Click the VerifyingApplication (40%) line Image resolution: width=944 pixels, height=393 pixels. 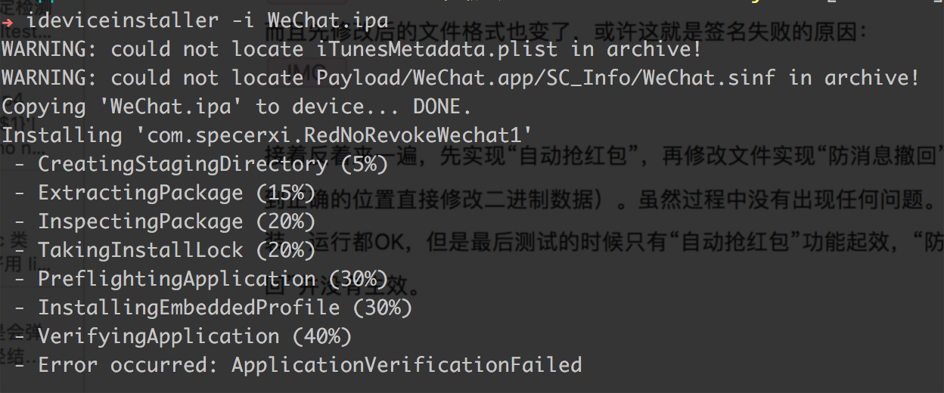(182, 336)
